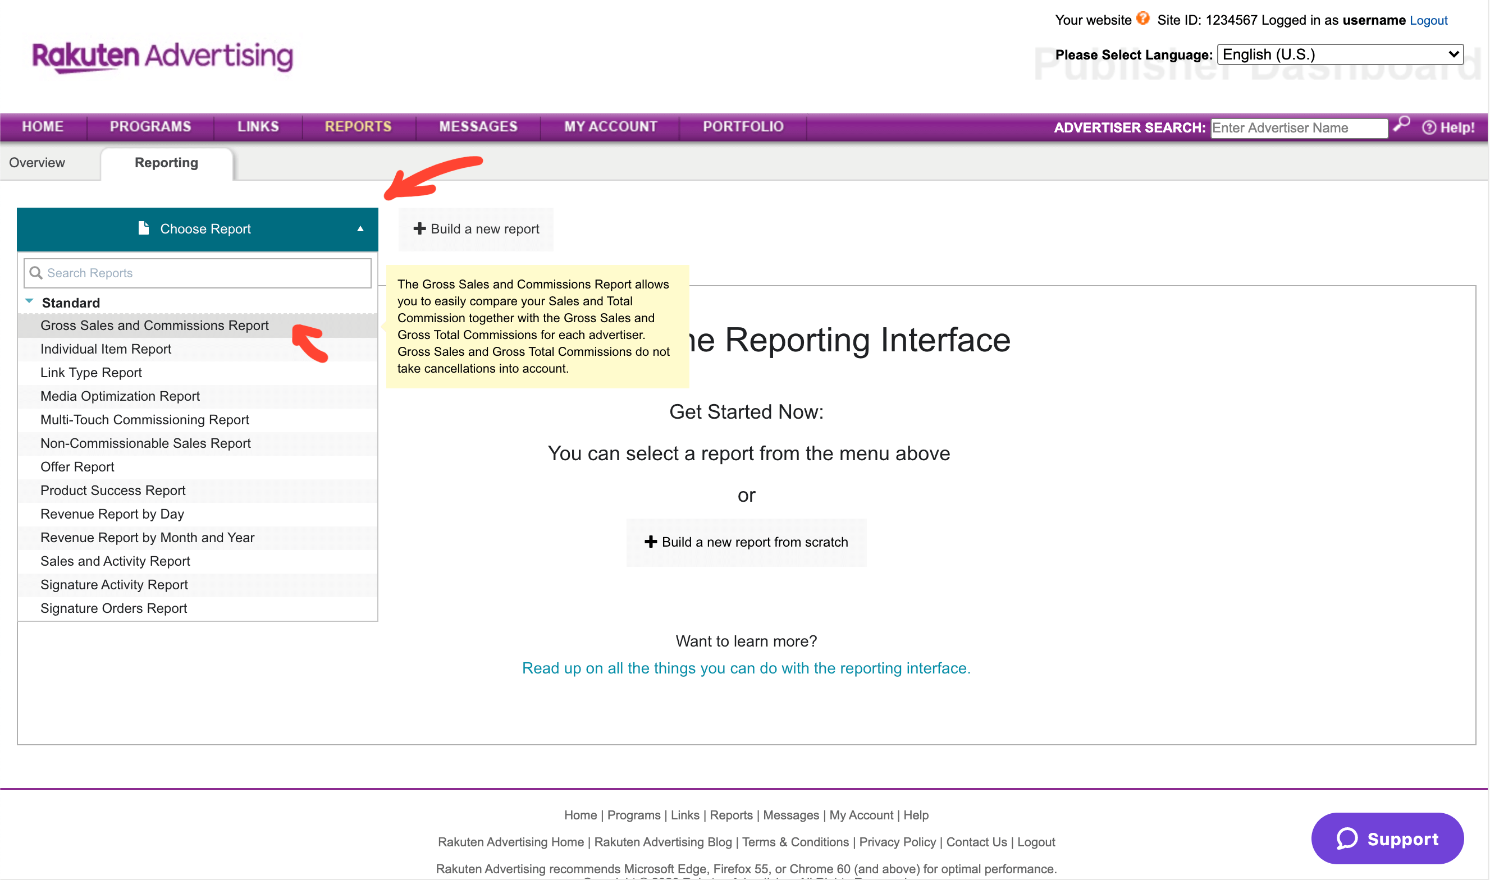This screenshot has width=1490, height=880.
Task: Select Link Type Report
Action: (198, 373)
